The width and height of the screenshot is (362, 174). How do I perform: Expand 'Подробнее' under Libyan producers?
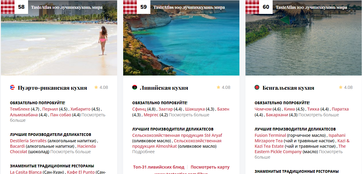pyautogui.click(x=143, y=152)
